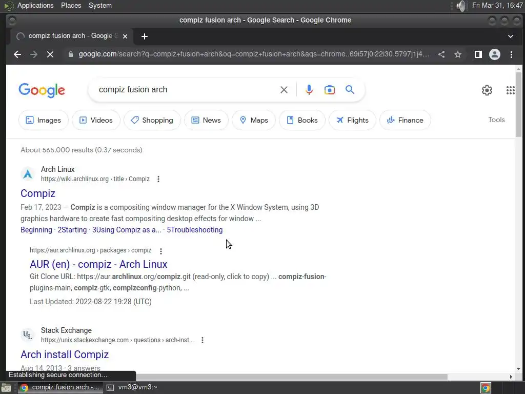Bookmark this page with the star icon

[458, 54]
